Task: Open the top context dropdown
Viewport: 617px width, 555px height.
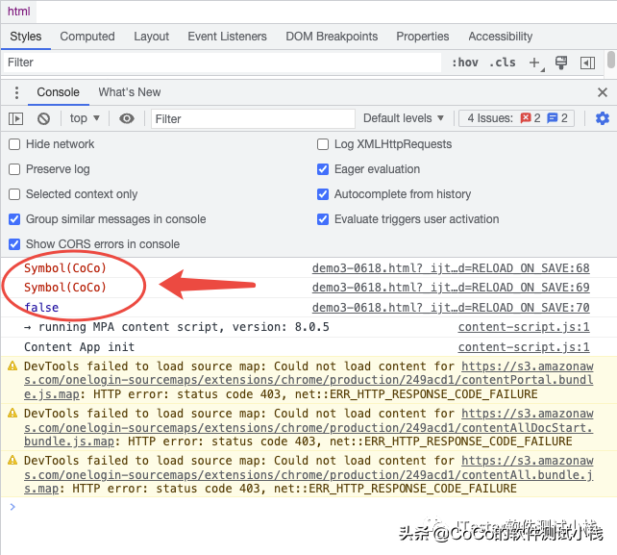Action: tap(85, 118)
